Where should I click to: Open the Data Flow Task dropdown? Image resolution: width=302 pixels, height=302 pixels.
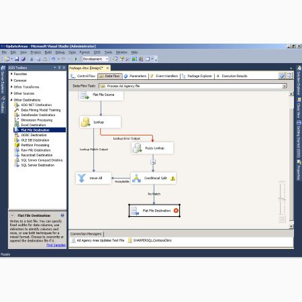(x=285, y=86)
